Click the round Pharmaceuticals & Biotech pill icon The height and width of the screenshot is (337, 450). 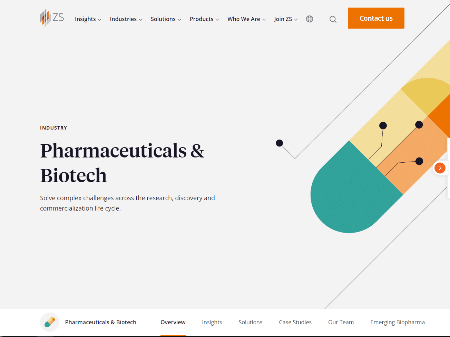49,322
